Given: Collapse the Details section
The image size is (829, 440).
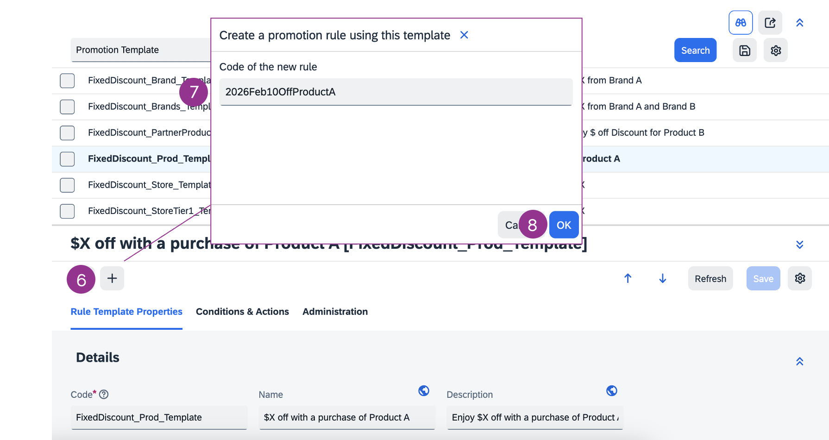Looking at the screenshot, I should [x=799, y=361].
